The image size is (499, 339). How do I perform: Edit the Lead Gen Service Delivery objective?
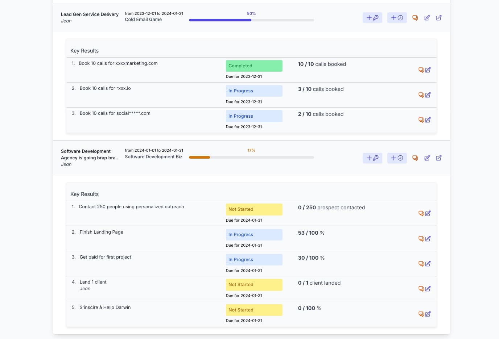coord(427,17)
